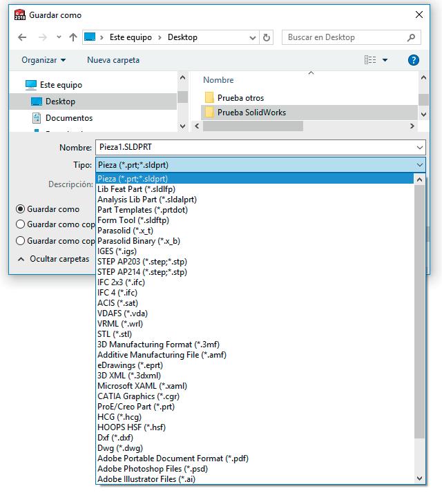Click the search magnifier icon

[411, 37]
